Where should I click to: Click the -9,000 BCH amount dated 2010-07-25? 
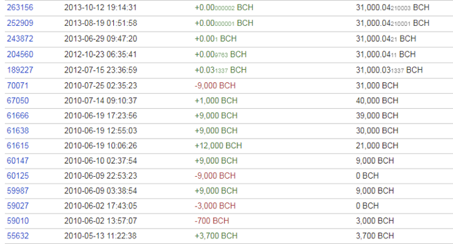tap(215, 85)
